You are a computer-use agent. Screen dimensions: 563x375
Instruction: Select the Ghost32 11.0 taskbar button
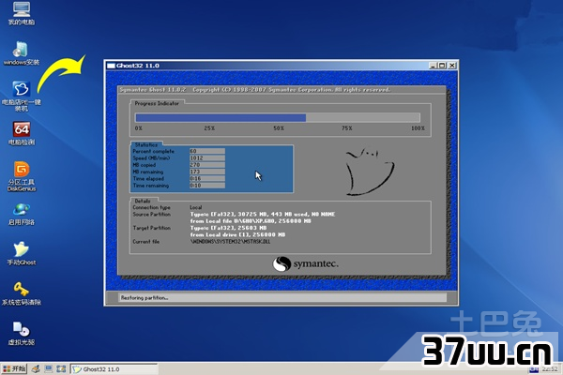[x=114, y=369]
